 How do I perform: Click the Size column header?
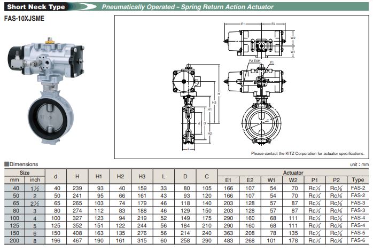(25, 173)
